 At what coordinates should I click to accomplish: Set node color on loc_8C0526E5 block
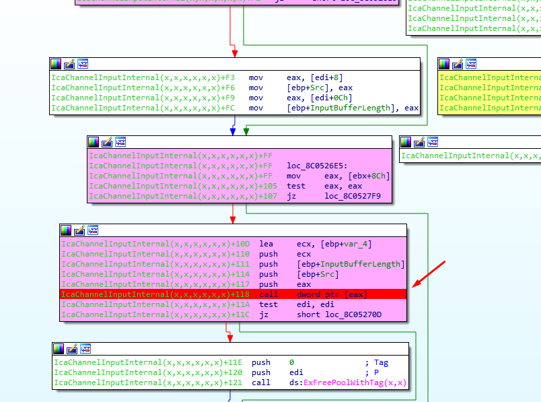coord(94,142)
